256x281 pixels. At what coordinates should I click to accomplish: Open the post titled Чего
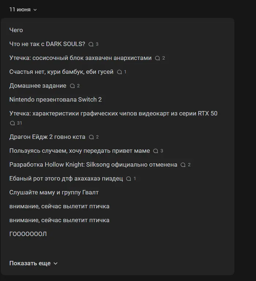(x=16, y=30)
